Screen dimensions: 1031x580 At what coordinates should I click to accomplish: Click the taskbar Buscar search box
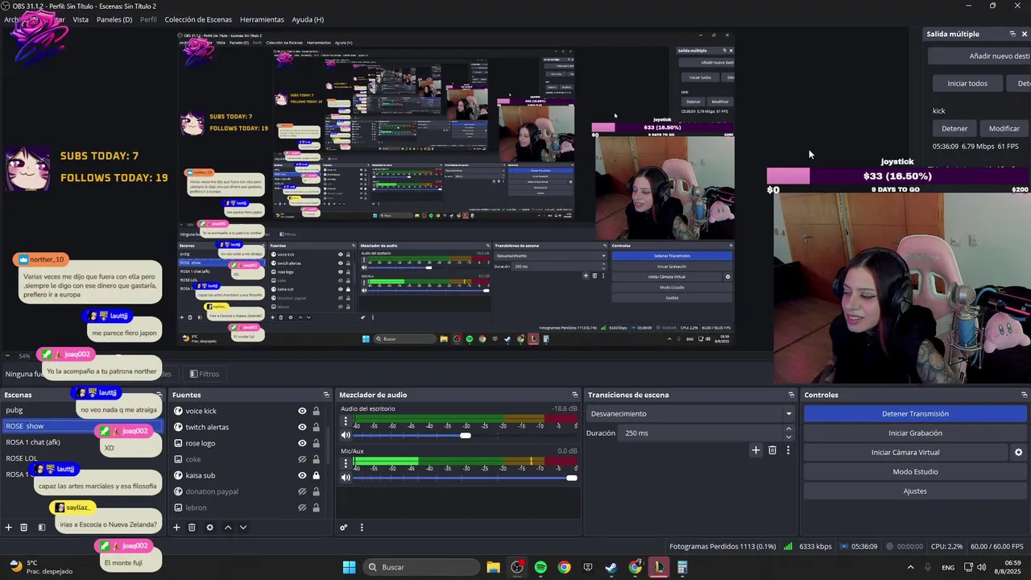click(420, 567)
